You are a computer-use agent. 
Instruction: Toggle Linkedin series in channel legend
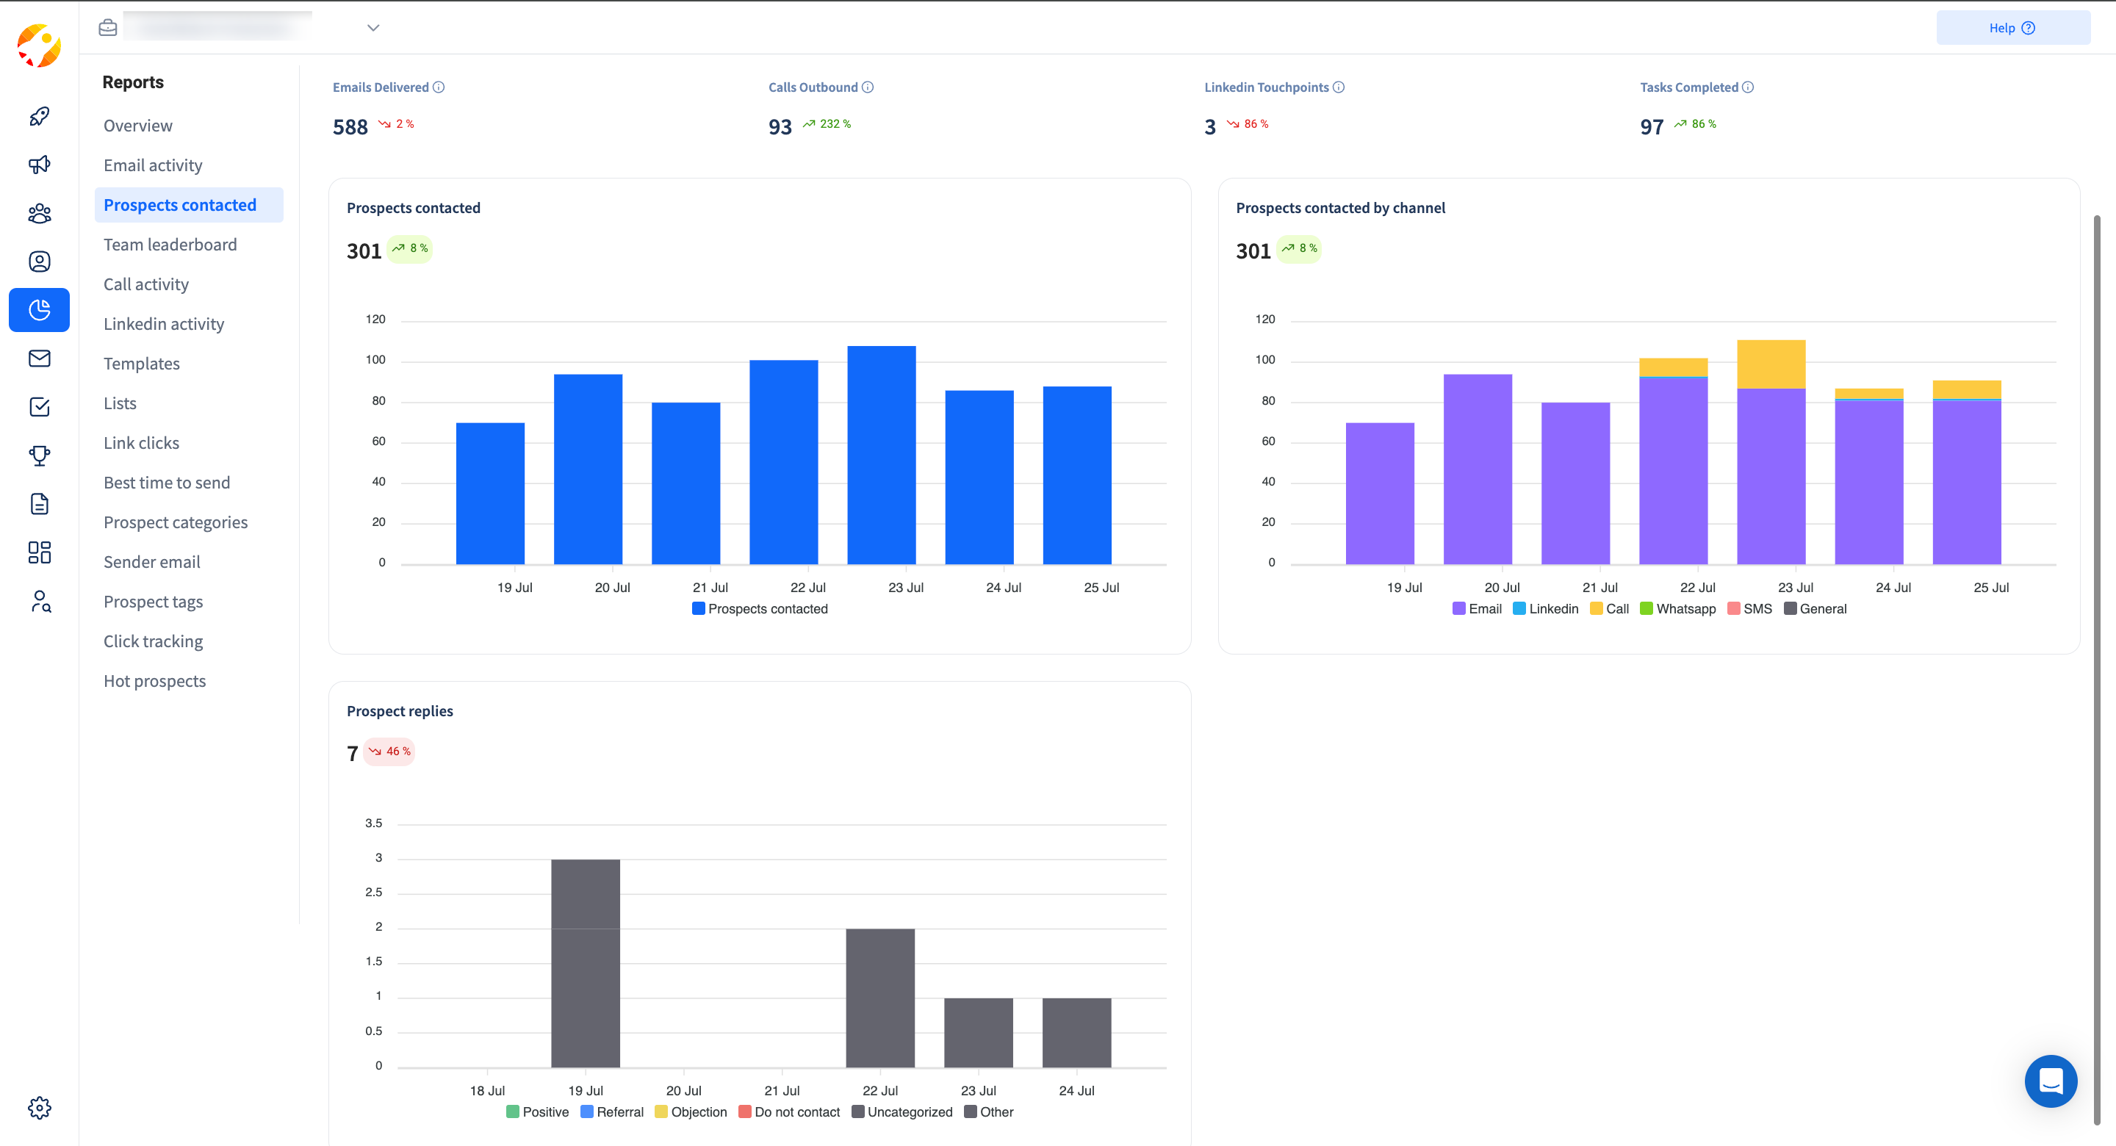[1545, 609]
